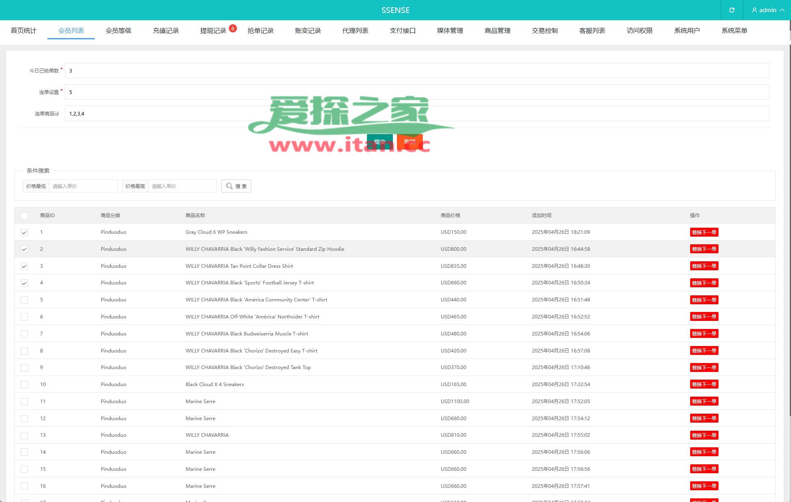Click the timestamp '2025年04月26日 17:32:54'
The image size is (791, 502).
[x=561, y=385]
